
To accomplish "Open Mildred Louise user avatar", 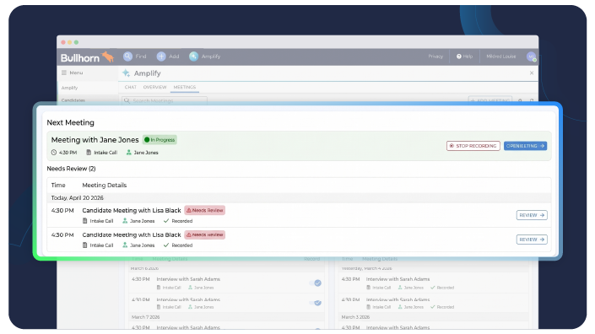I will point(531,57).
